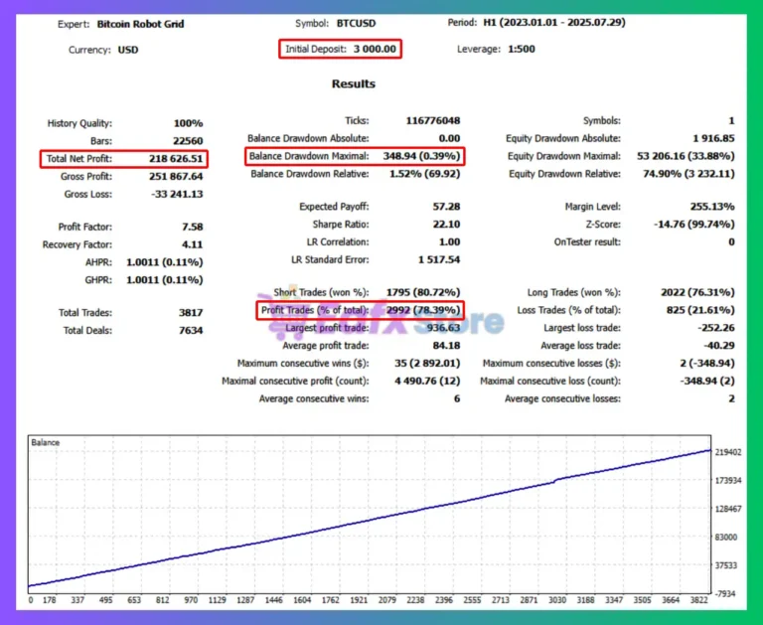Select Expected Payoff value '57.28'

click(x=446, y=207)
